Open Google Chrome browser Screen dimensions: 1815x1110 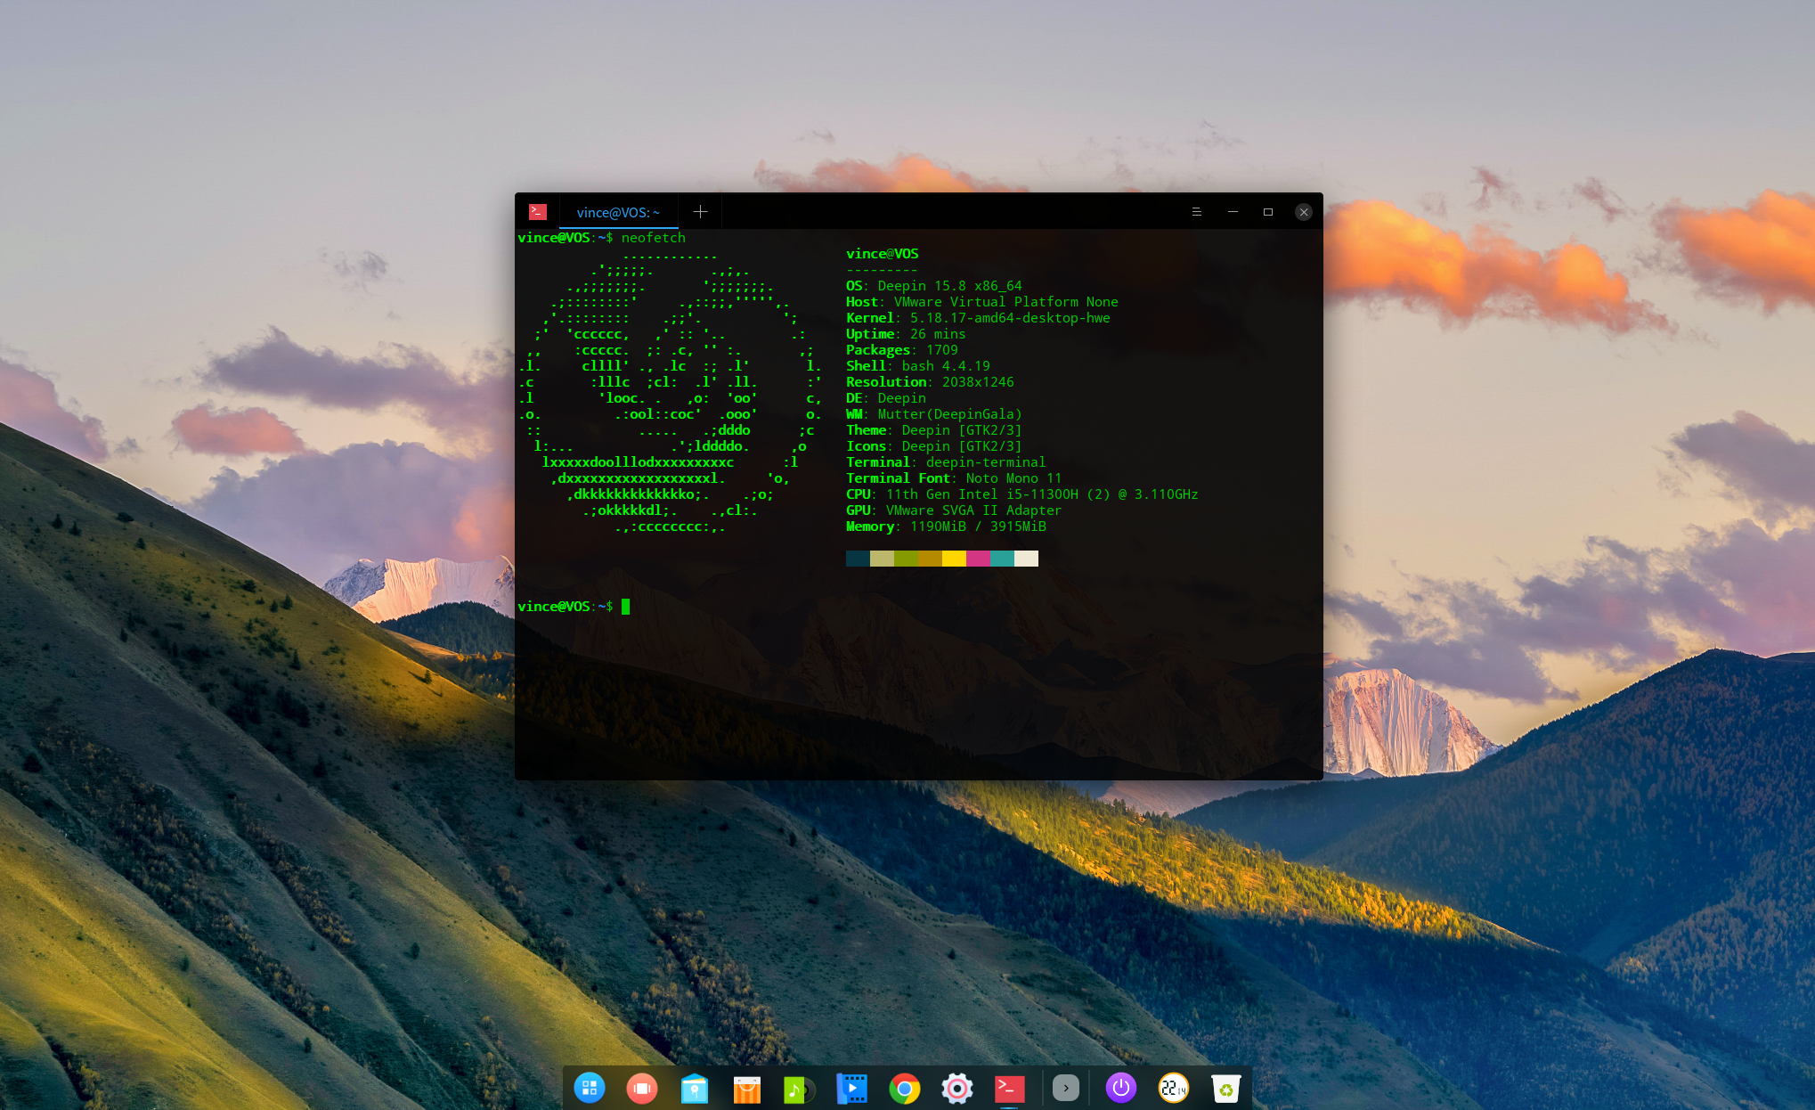coord(904,1089)
